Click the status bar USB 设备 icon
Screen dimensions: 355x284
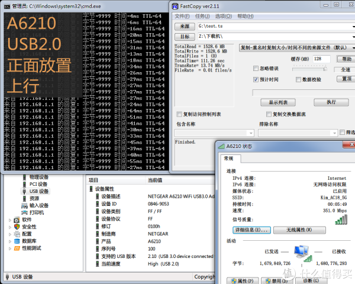point(7,277)
